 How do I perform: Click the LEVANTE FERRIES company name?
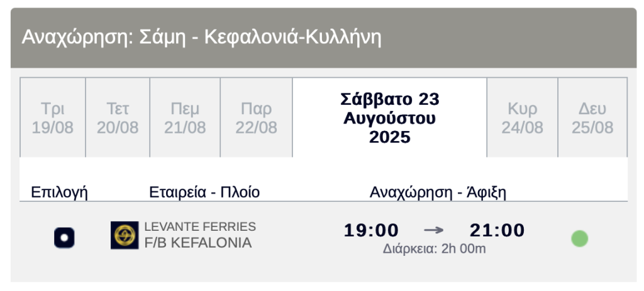200,226
